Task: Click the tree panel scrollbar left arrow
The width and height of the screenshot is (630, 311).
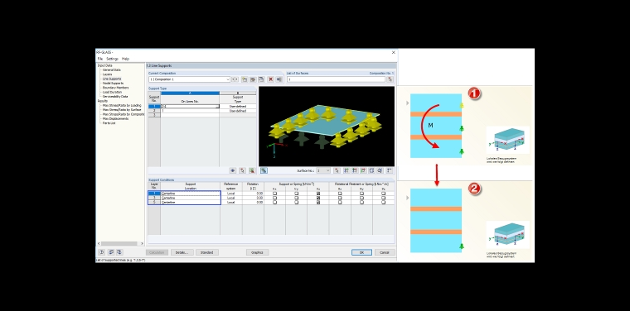Action: 99,243
